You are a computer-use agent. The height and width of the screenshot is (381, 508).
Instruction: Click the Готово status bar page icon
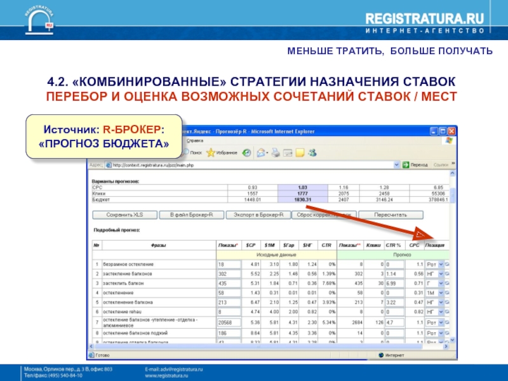(x=91, y=355)
